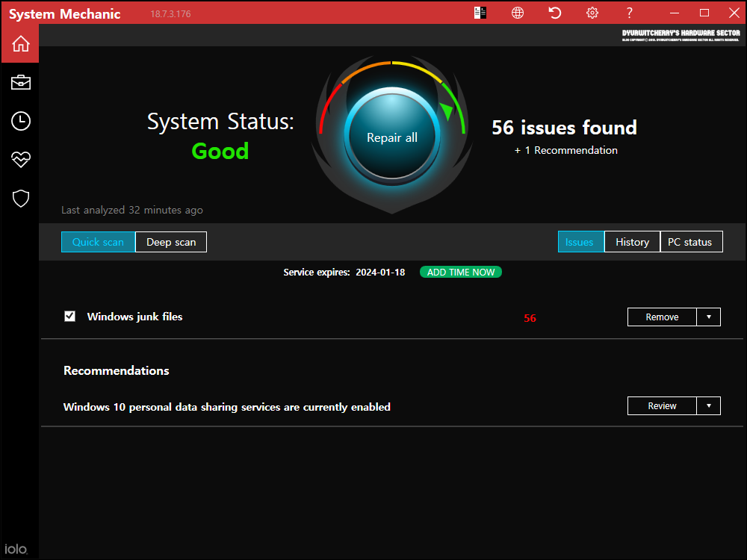This screenshot has height=560, width=747.
Task: Minimize the System Mechanic window
Action: [x=674, y=13]
